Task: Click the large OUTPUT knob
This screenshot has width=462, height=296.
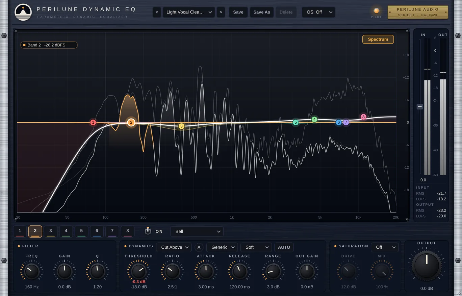Action: [427, 265]
